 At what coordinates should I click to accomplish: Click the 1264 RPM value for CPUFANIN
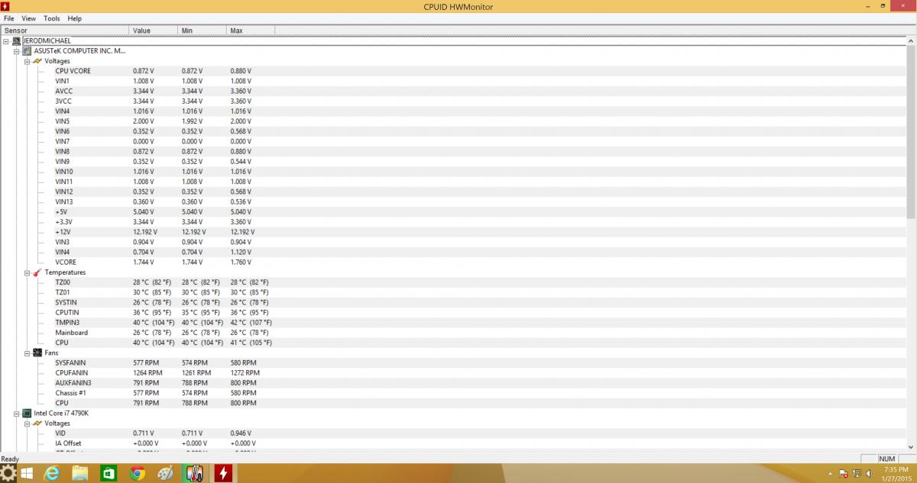(x=146, y=372)
